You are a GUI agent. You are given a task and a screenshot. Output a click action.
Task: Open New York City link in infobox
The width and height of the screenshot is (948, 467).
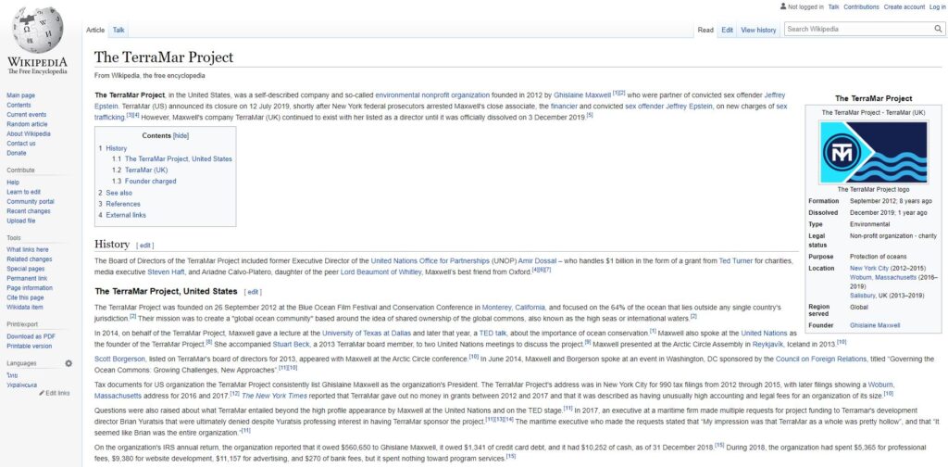click(x=867, y=269)
